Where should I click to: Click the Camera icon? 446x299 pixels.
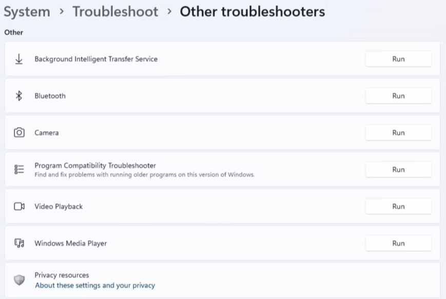(19, 133)
